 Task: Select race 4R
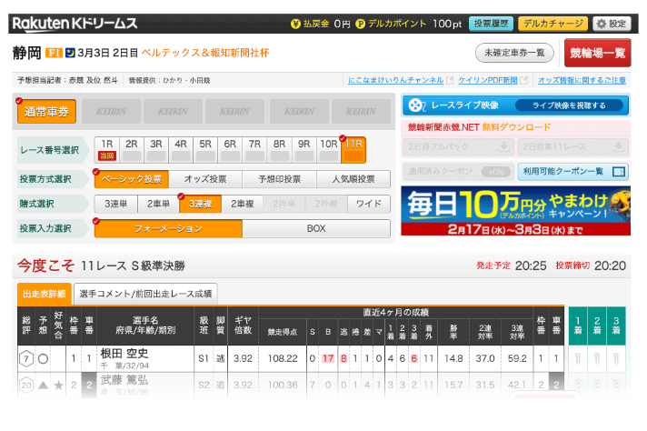[181, 150]
